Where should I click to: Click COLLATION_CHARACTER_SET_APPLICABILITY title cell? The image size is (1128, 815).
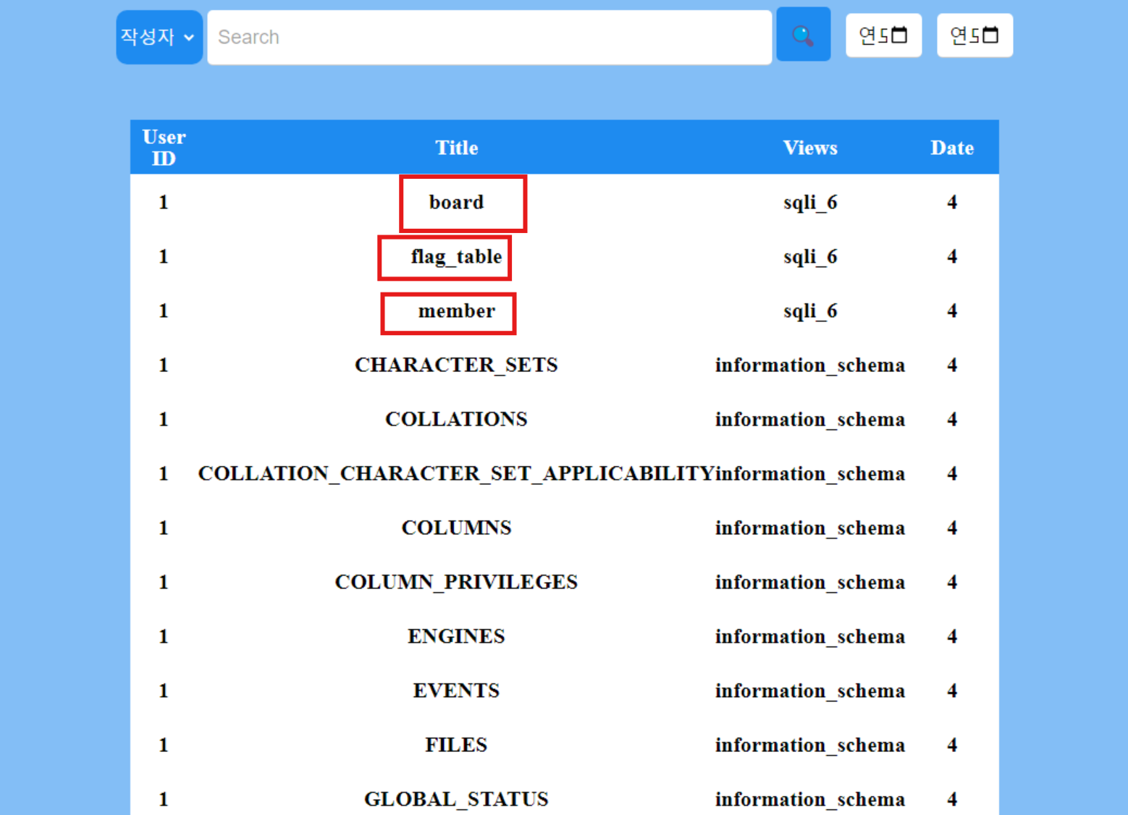pos(456,473)
